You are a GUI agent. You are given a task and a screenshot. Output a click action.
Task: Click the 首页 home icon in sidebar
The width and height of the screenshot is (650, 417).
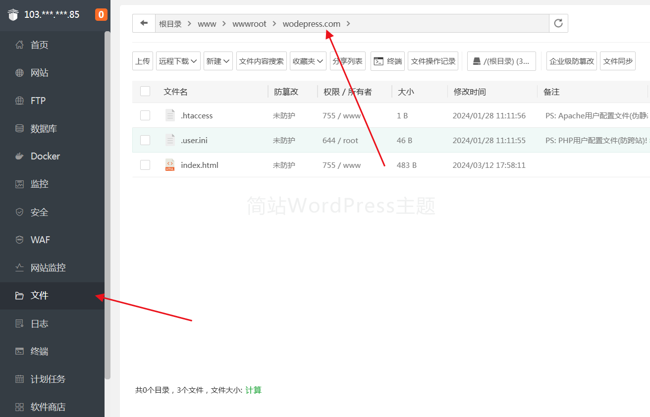click(19, 45)
